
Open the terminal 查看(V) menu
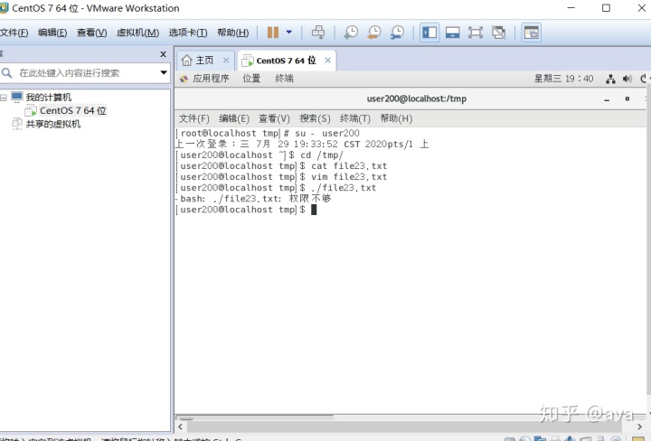click(274, 118)
